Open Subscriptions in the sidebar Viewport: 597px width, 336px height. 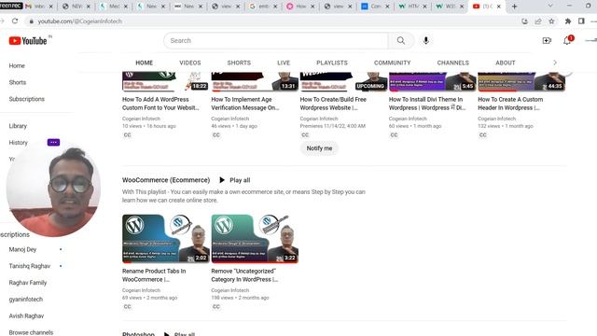click(x=27, y=99)
